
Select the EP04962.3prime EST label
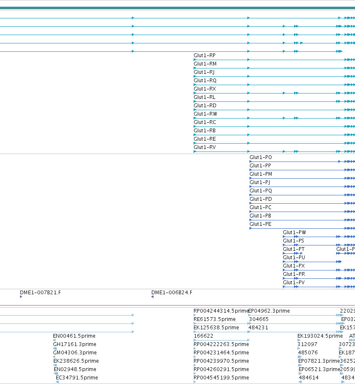pos(269,311)
